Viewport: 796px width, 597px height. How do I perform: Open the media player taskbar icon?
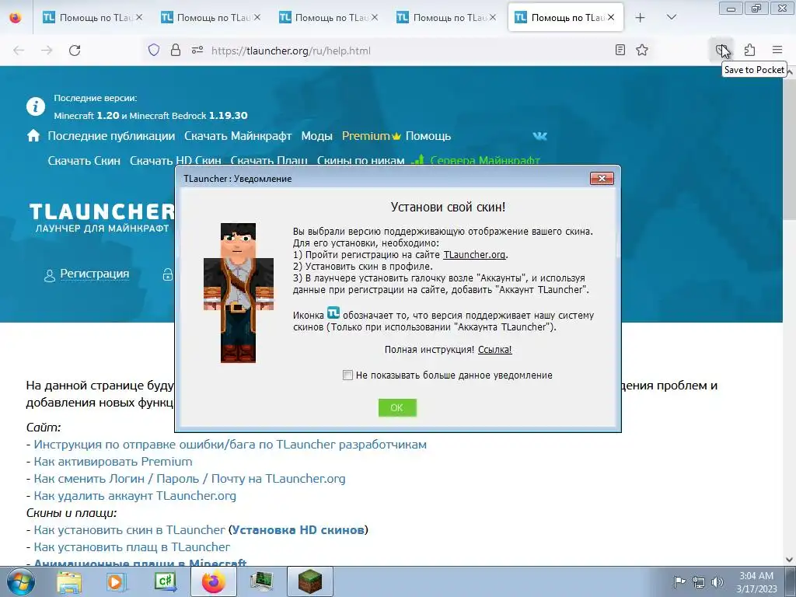117,581
